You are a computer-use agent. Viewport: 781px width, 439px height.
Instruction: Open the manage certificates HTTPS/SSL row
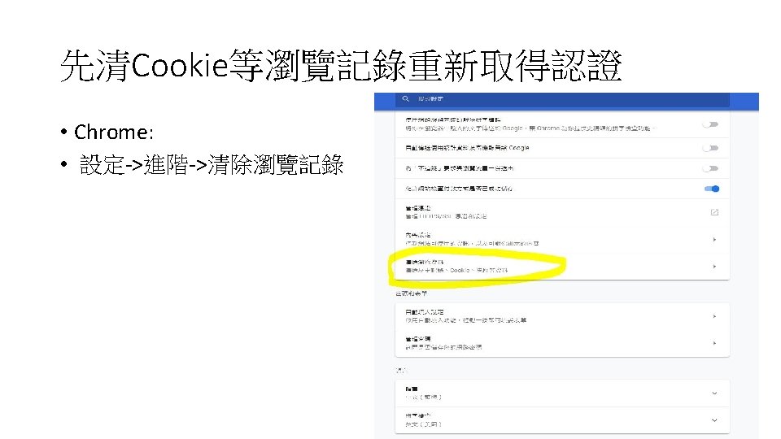(562, 212)
